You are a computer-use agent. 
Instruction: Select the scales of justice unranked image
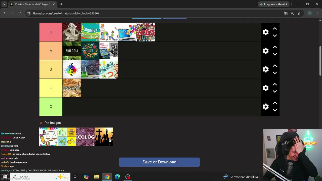pyautogui.click(x=48, y=137)
